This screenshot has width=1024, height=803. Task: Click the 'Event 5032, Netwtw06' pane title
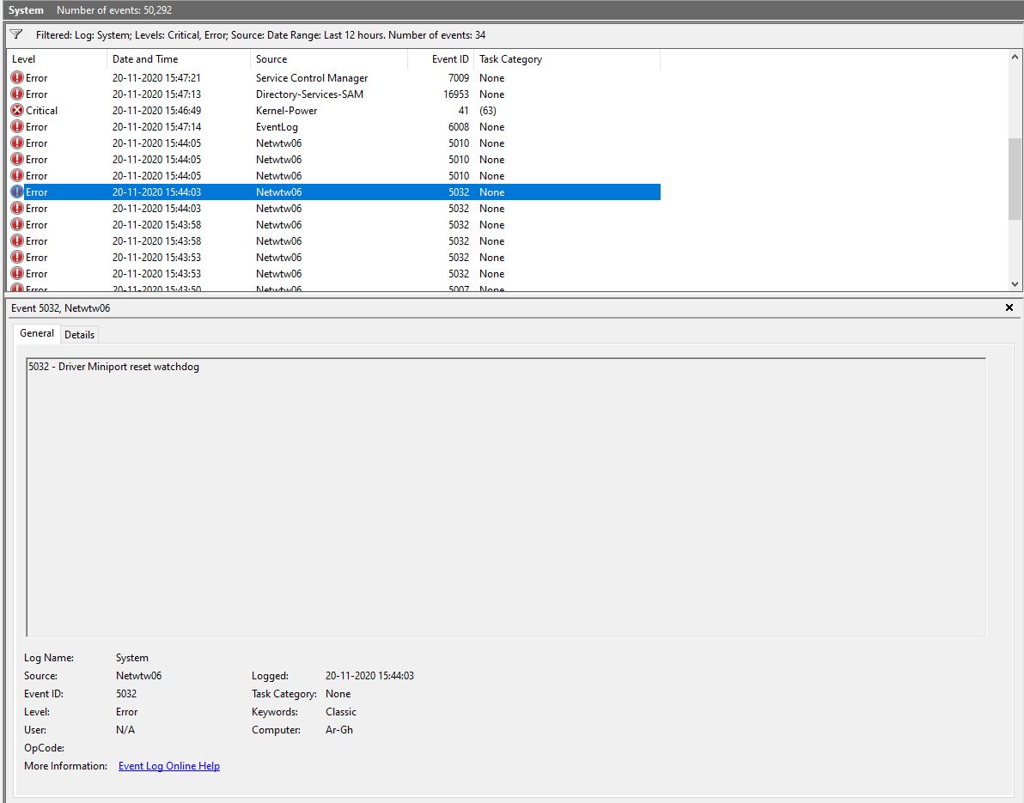tap(61, 308)
